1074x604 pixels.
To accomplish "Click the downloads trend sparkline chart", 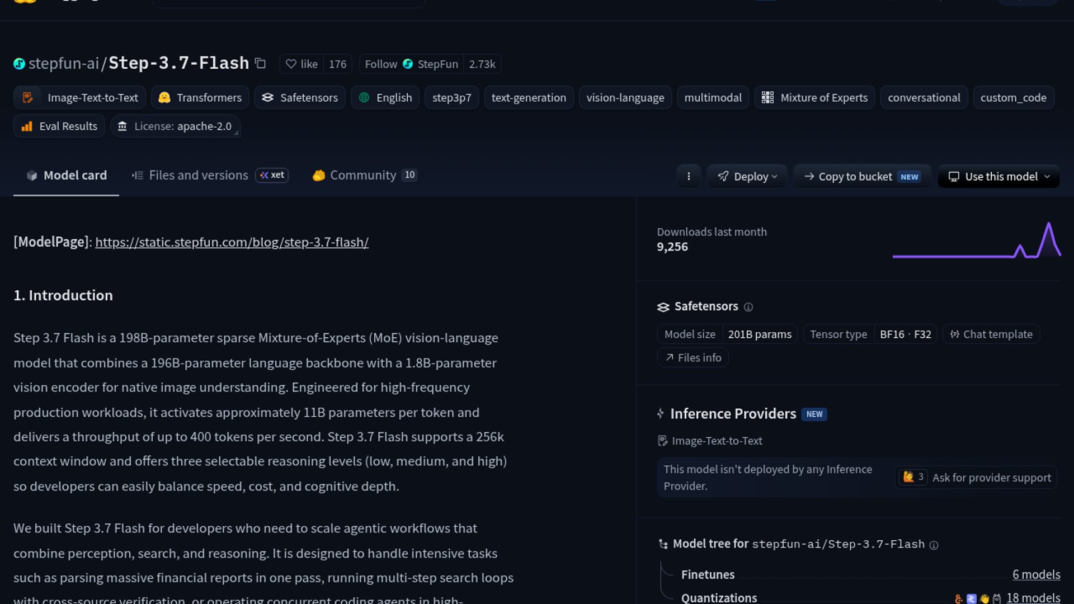I will [977, 240].
